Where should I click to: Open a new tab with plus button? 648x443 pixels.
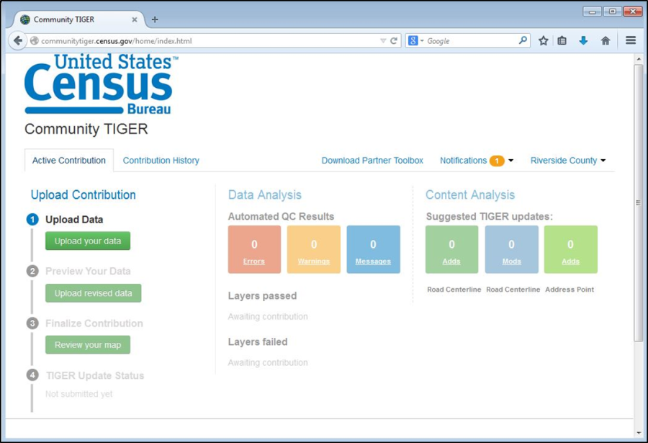(155, 19)
